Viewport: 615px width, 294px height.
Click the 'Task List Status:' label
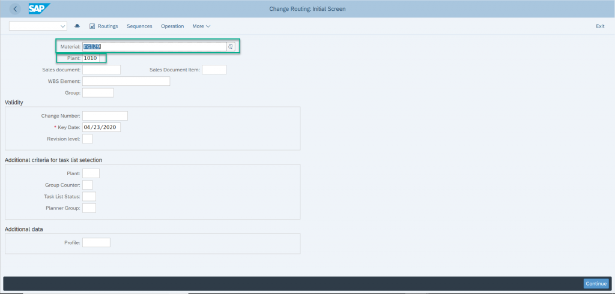point(62,196)
